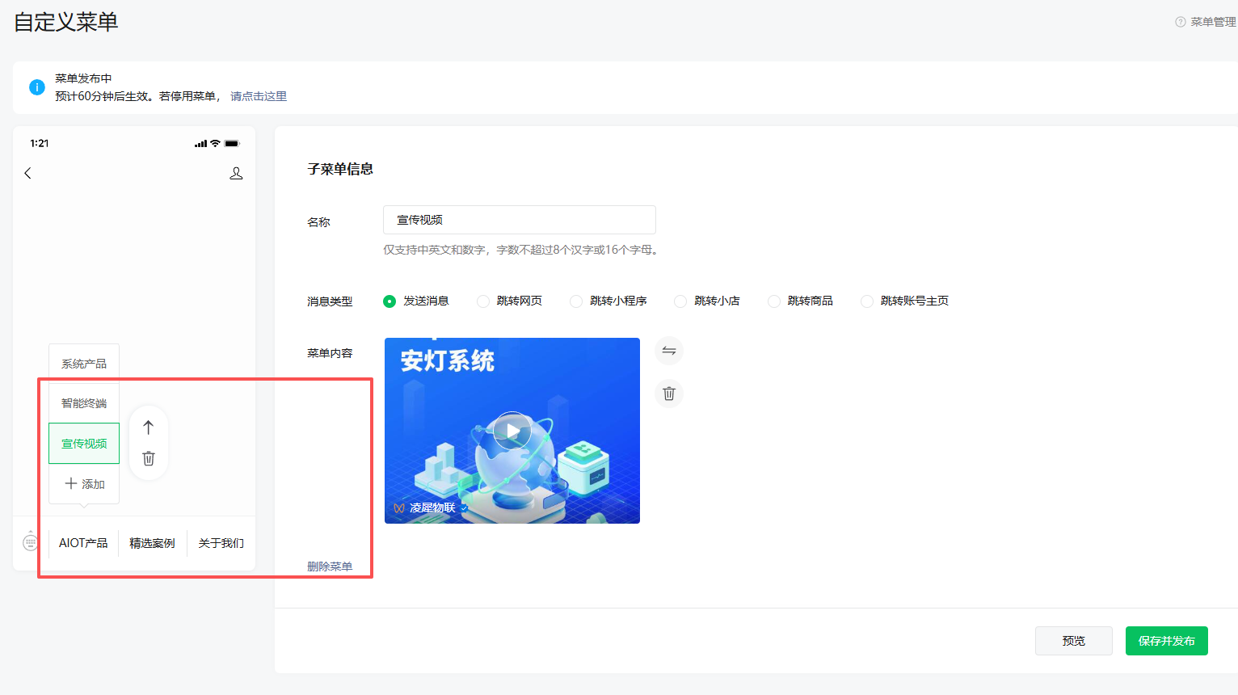Open the 精选案例 bottom menu

tap(152, 543)
